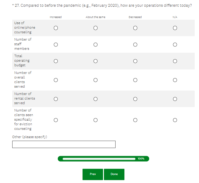Choose Decreased for number of staff members
This screenshot has width=199, height=183.
tap(135, 44)
